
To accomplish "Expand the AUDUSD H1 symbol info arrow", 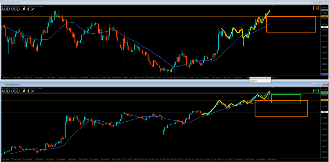I will pyautogui.click(x=2, y=88).
